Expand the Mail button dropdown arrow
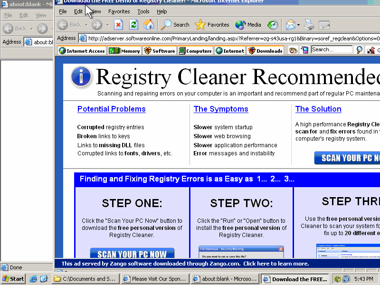The image size is (380, 285). (298, 25)
